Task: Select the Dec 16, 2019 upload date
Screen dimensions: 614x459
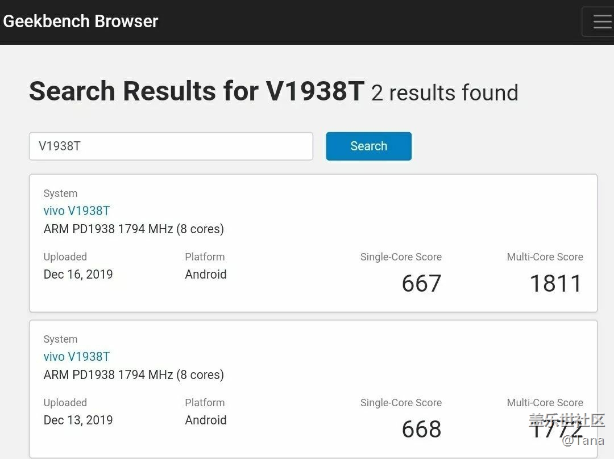Action: point(78,274)
